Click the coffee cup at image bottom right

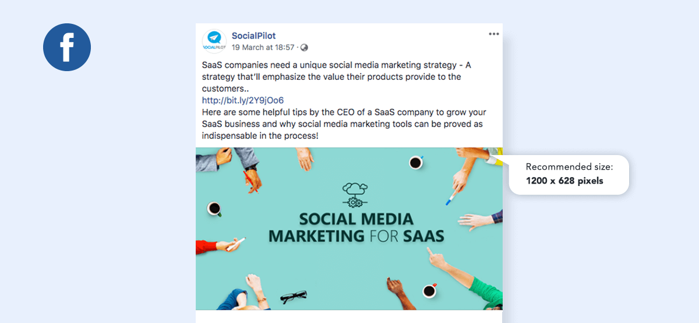429,290
